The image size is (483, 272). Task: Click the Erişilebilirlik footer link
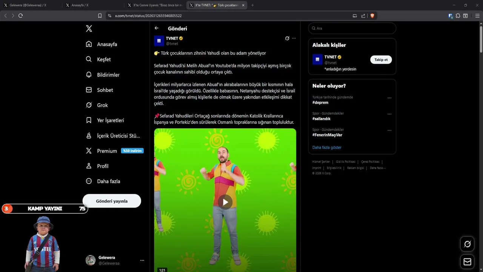click(334, 168)
